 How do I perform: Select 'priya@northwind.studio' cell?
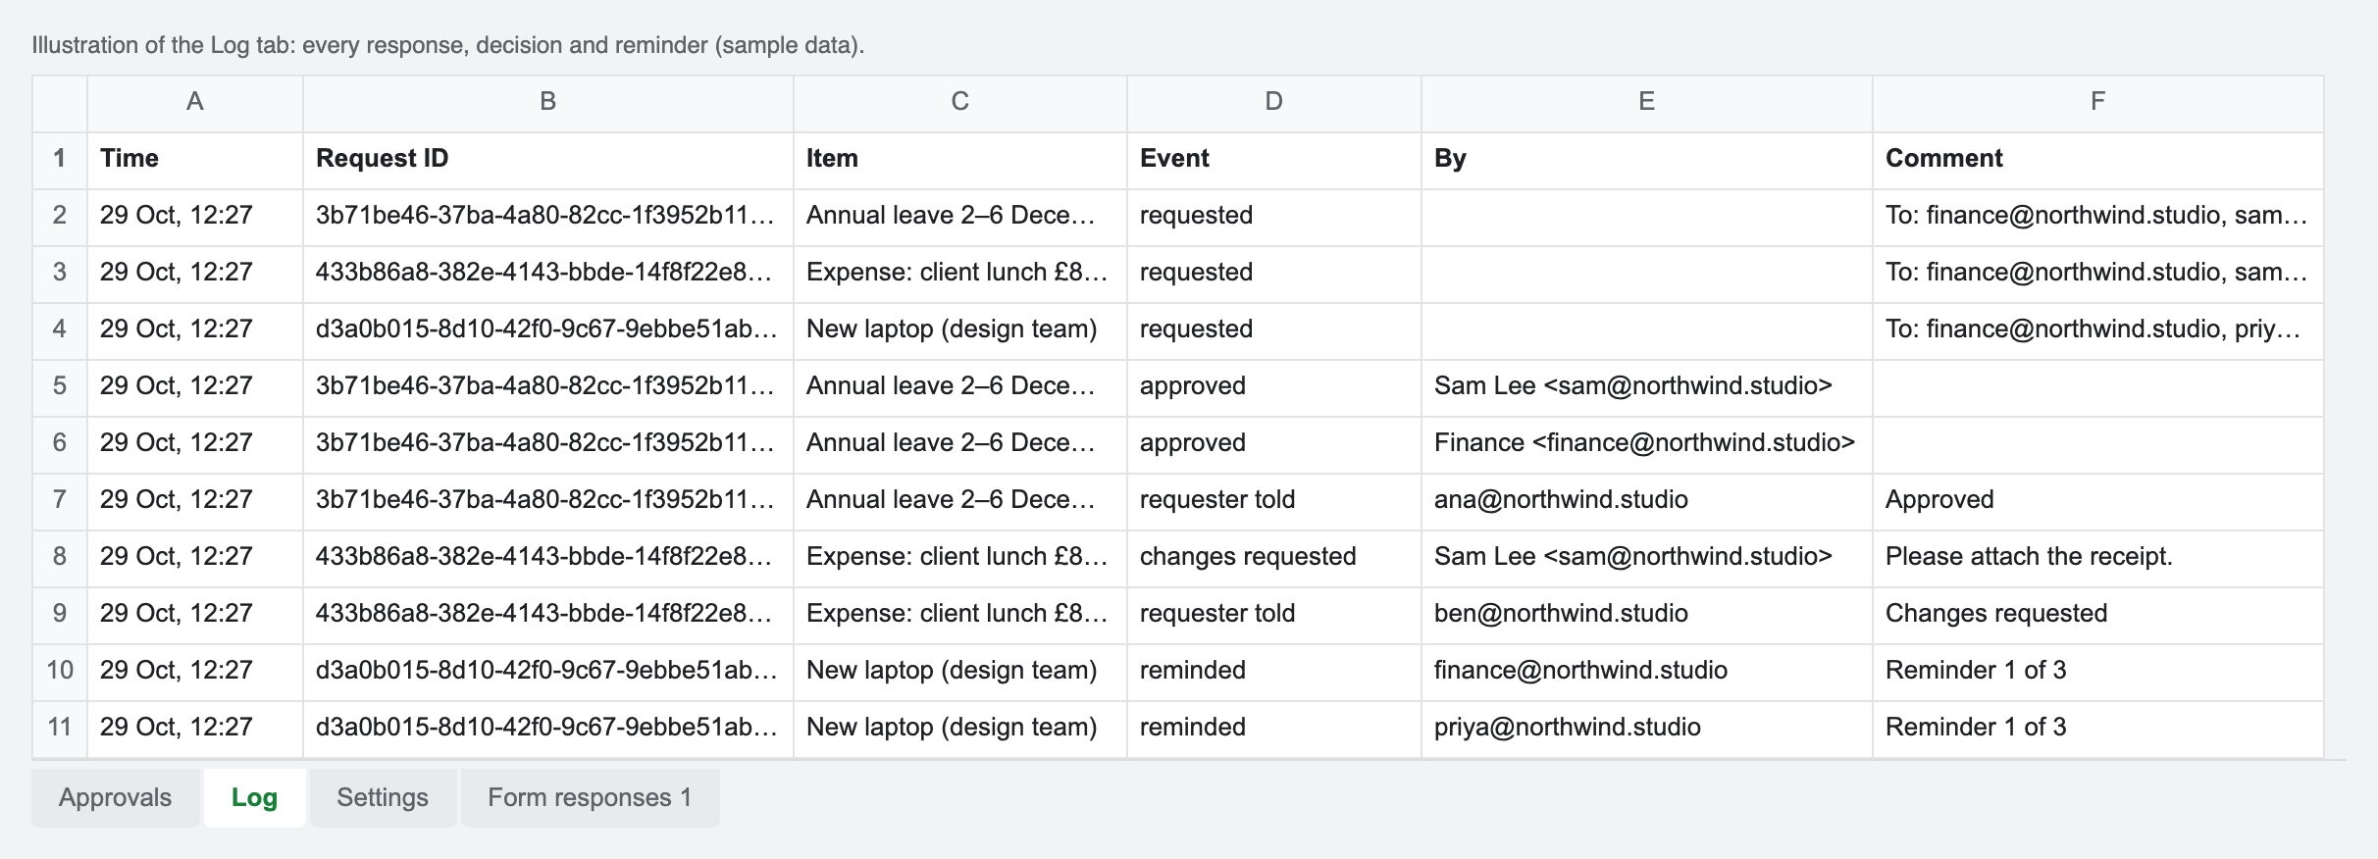click(x=1647, y=730)
